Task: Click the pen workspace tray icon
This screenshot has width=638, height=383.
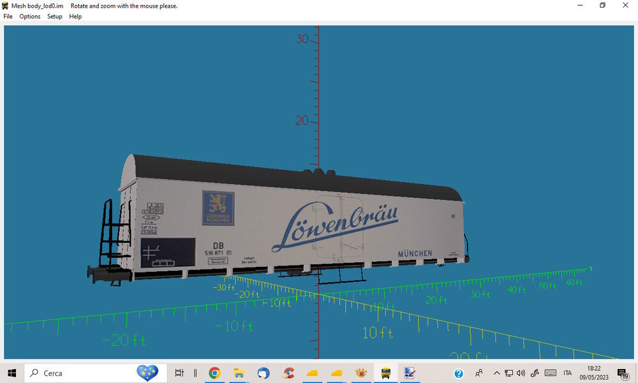Action: [535, 373]
